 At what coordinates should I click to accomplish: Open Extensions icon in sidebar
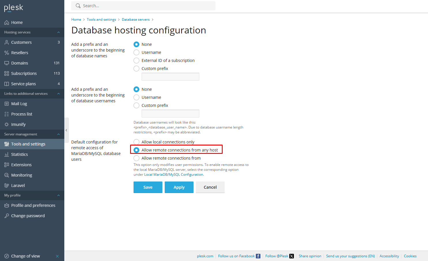7,165
